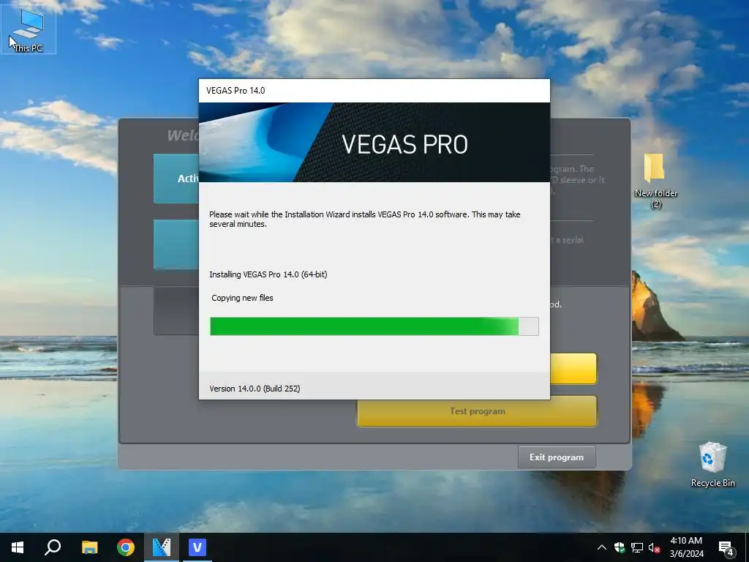Click the 'Installing VEGAS Pro 14.0 (64-bit)' text
The width and height of the screenshot is (749, 562).
(x=268, y=274)
